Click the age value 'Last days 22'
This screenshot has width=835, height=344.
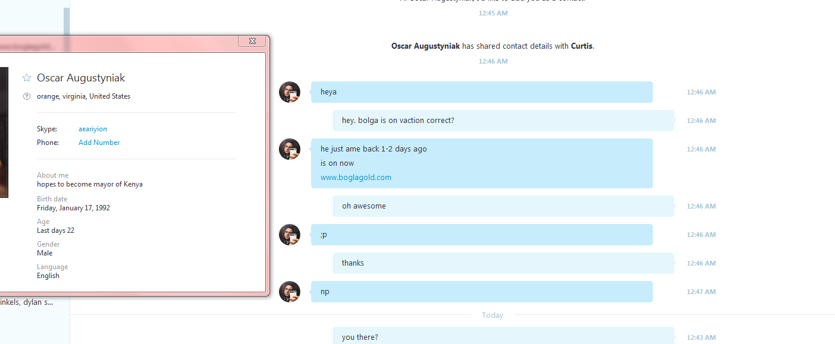pos(55,231)
